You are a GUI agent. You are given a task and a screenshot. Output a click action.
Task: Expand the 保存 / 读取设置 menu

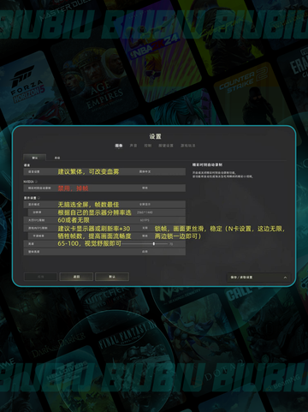click(x=258, y=278)
